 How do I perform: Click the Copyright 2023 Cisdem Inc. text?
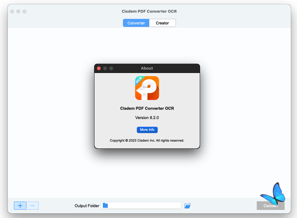pyautogui.click(x=147, y=140)
